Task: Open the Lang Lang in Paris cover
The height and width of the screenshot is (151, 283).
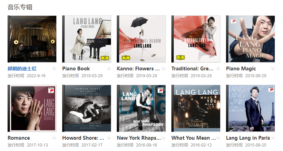Action: [x=250, y=108]
